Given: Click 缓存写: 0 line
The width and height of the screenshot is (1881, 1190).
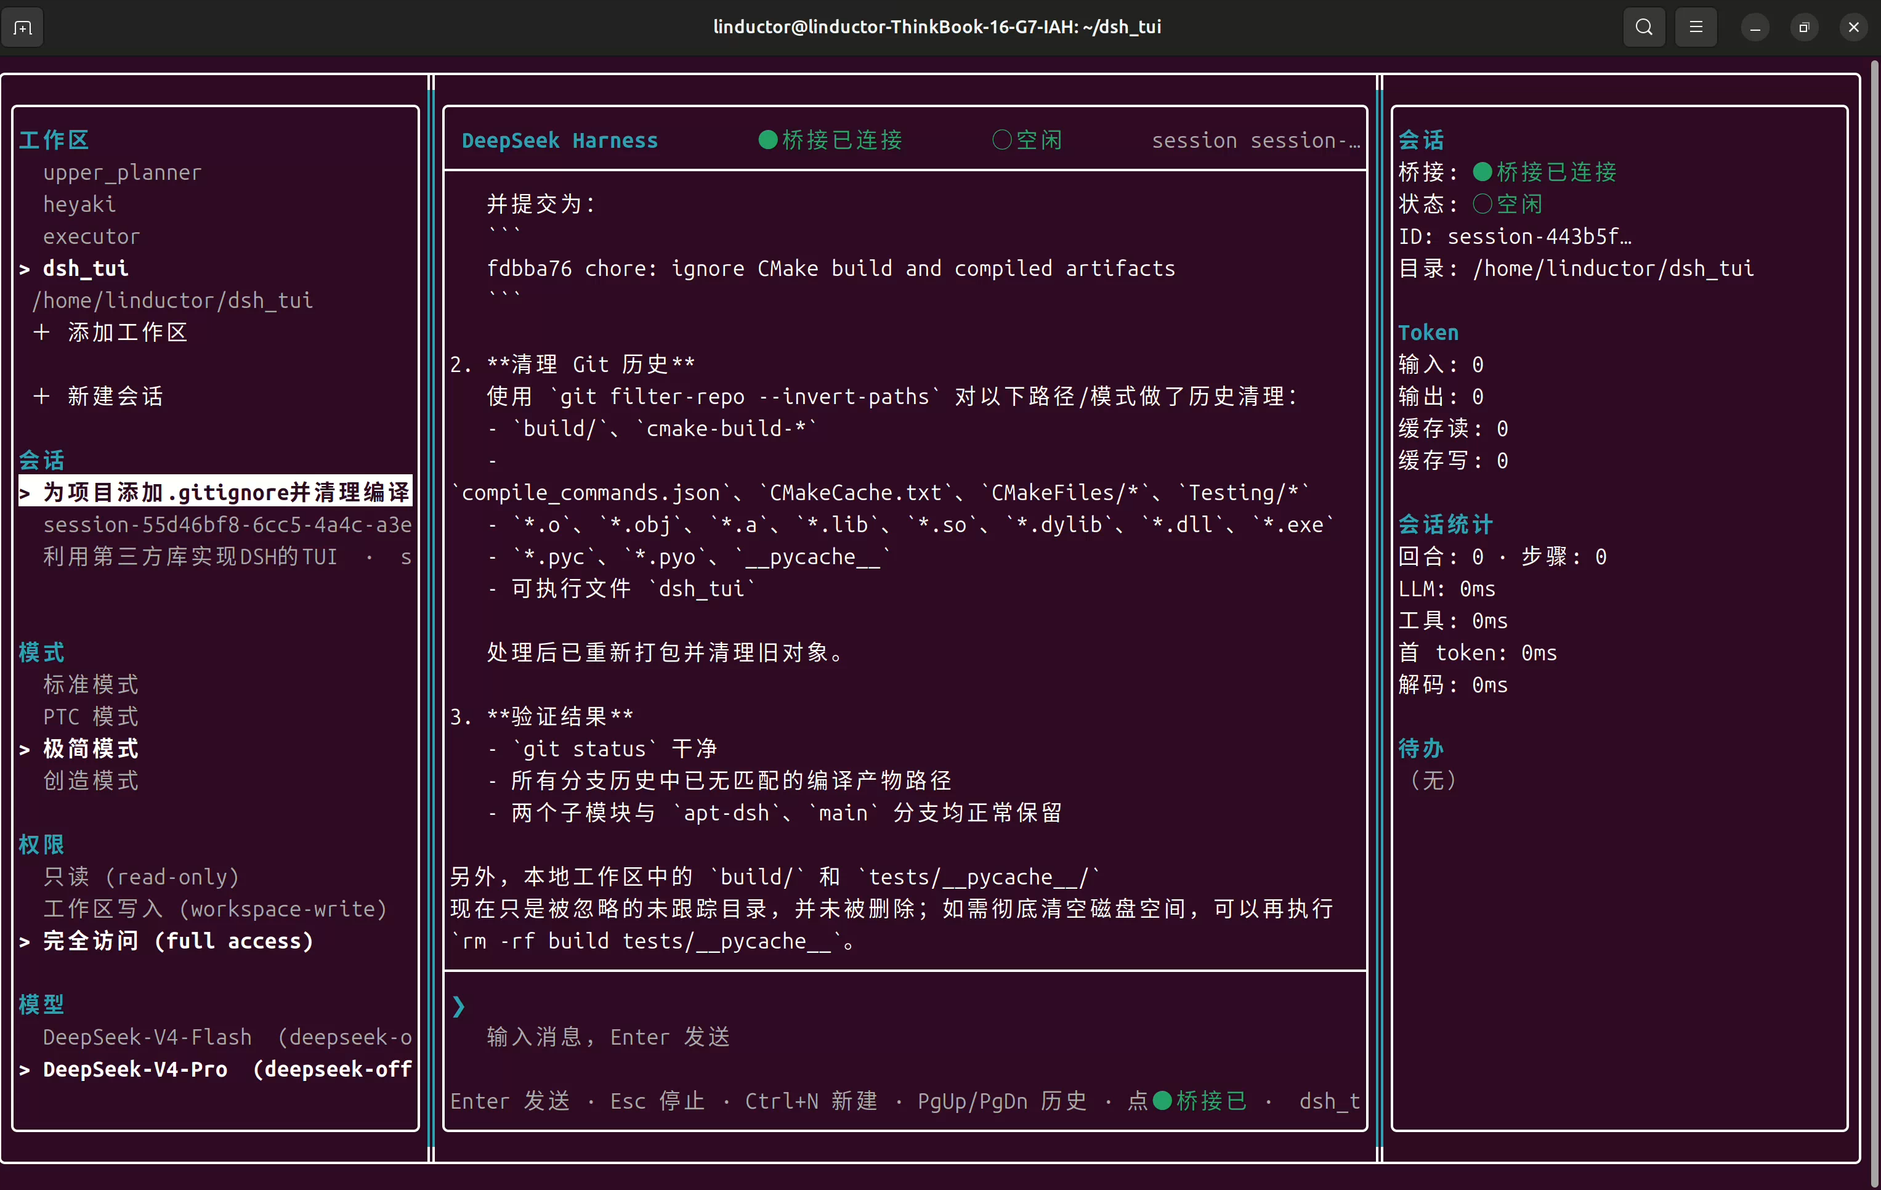Looking at the screenshot, I should 1454,460.
